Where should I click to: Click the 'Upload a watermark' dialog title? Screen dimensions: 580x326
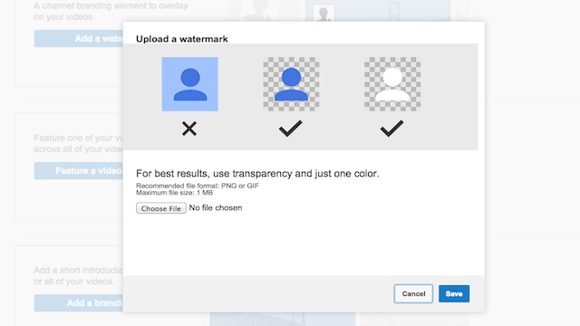(181, 39)
